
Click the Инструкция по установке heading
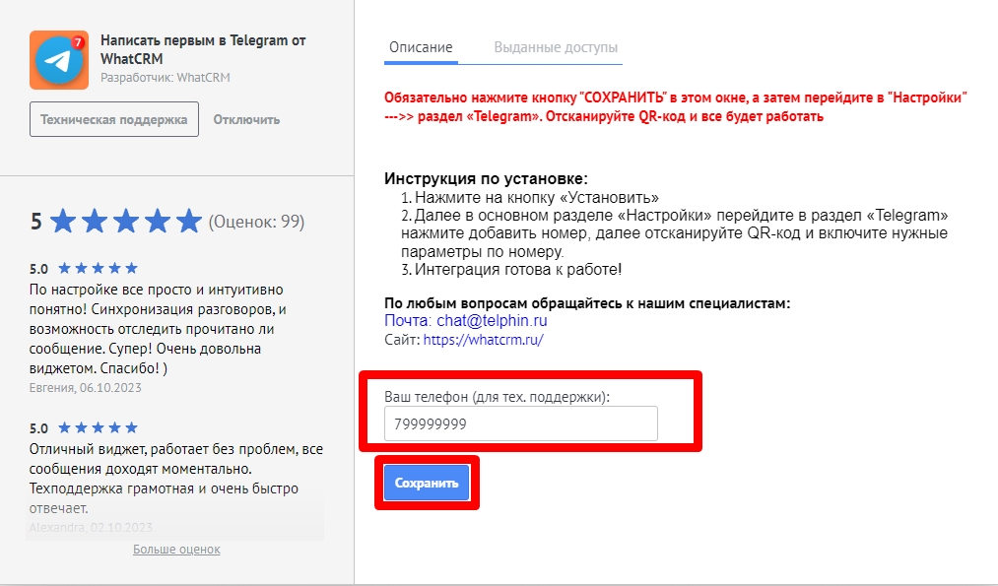tap(486, 179)
